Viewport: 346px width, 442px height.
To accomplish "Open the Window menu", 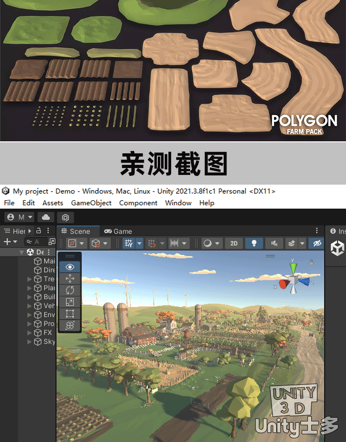I will (x=178, y=203).
